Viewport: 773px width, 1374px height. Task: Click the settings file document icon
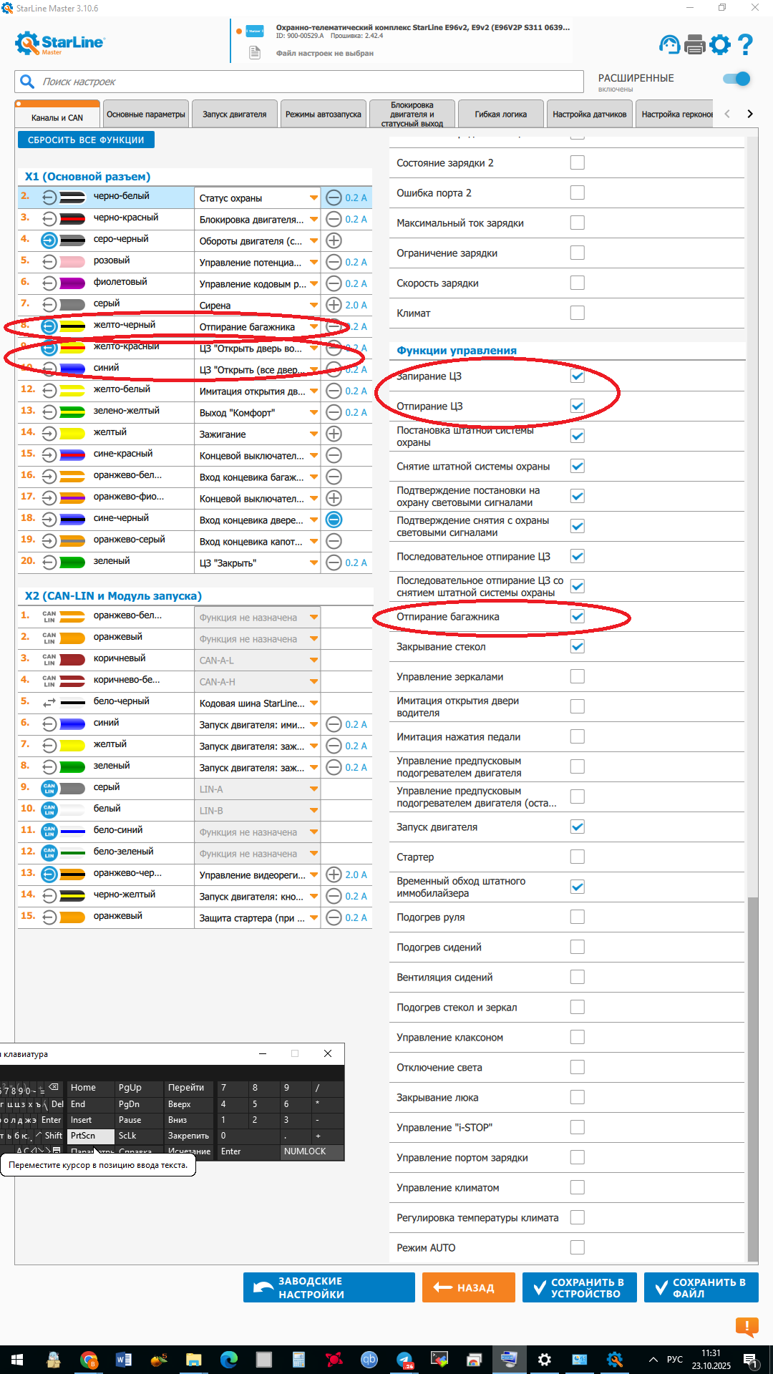[x=255, y=53]
